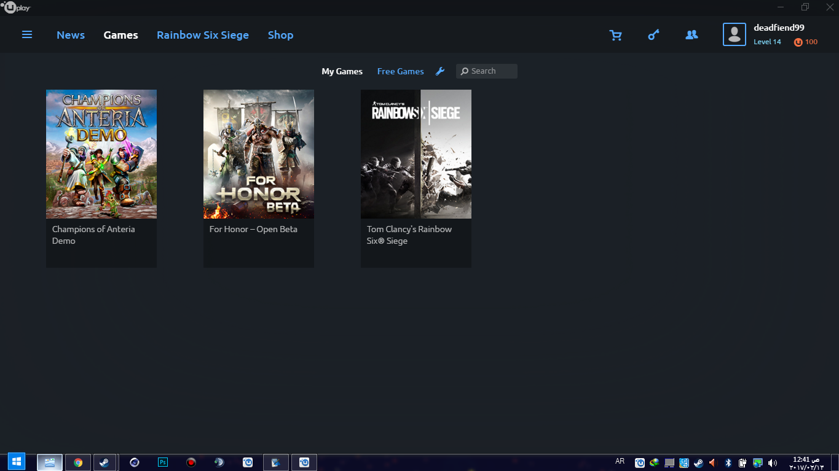Open the Shop tab
839x471 pixels.
coord(280,35)
